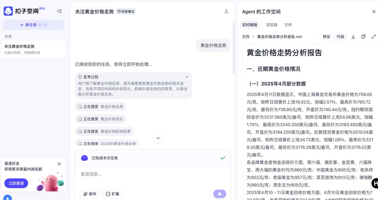Start a new task with 新任务
Screen dimensions: 378x200
pos(33,25)
